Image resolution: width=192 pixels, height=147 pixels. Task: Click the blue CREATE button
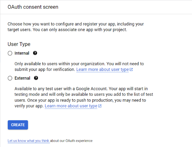pyautogui.click(x=18, y=125)
